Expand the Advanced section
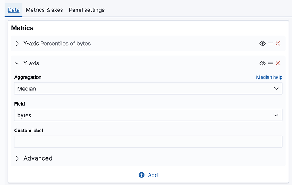The width and height of the screenshot is (292, 185). [x=17, y=158]
